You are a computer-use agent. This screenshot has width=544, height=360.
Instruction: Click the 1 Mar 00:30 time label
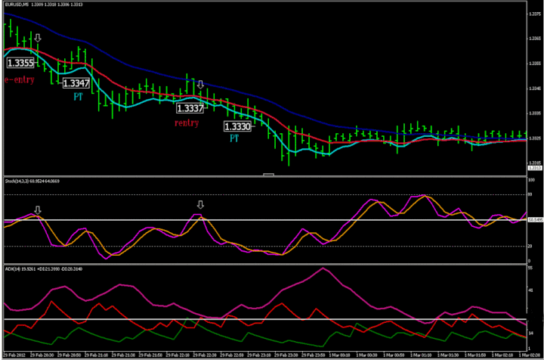pos(366,355)
